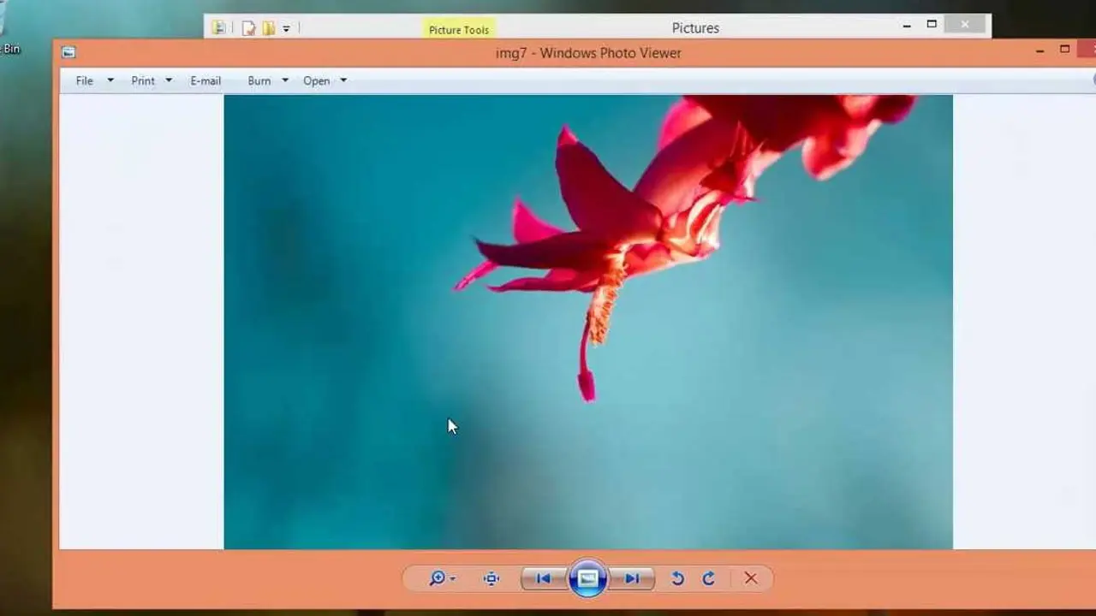Open the File menu
Image resolution: width=1096 pixels, height=616 pixels.
coord(84,80)
